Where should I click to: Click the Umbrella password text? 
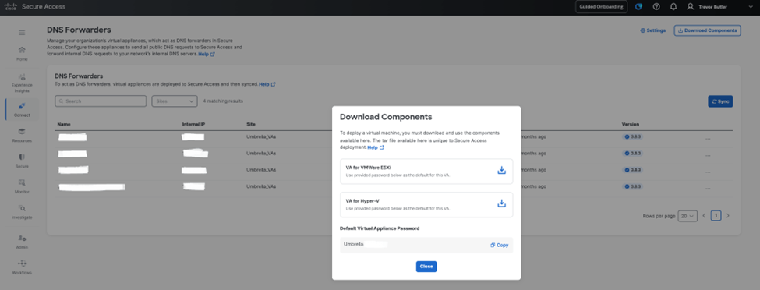(x=353, y=244)
